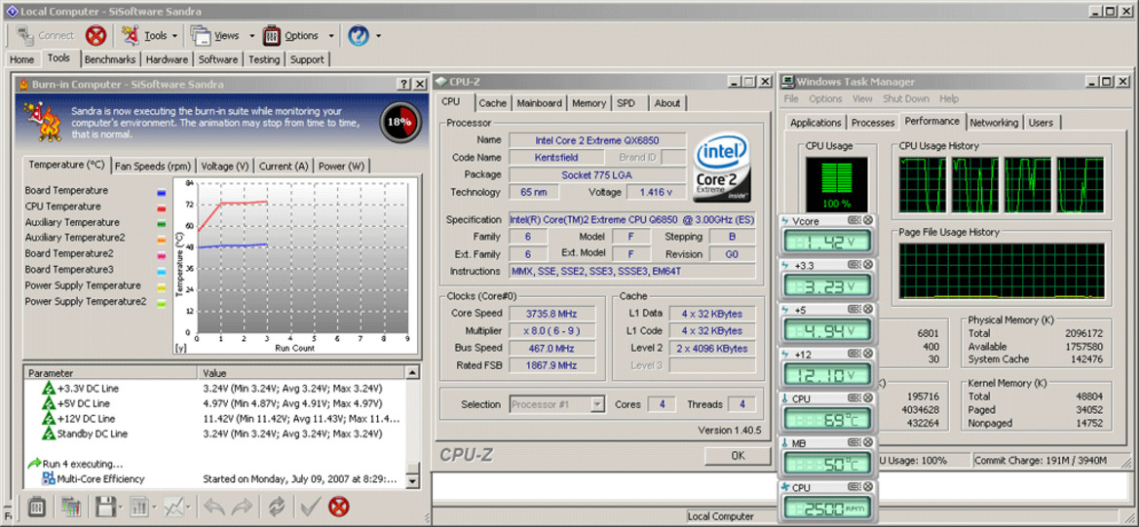
Task: Close the +12 voltage gadget
Action: point(868,355)
